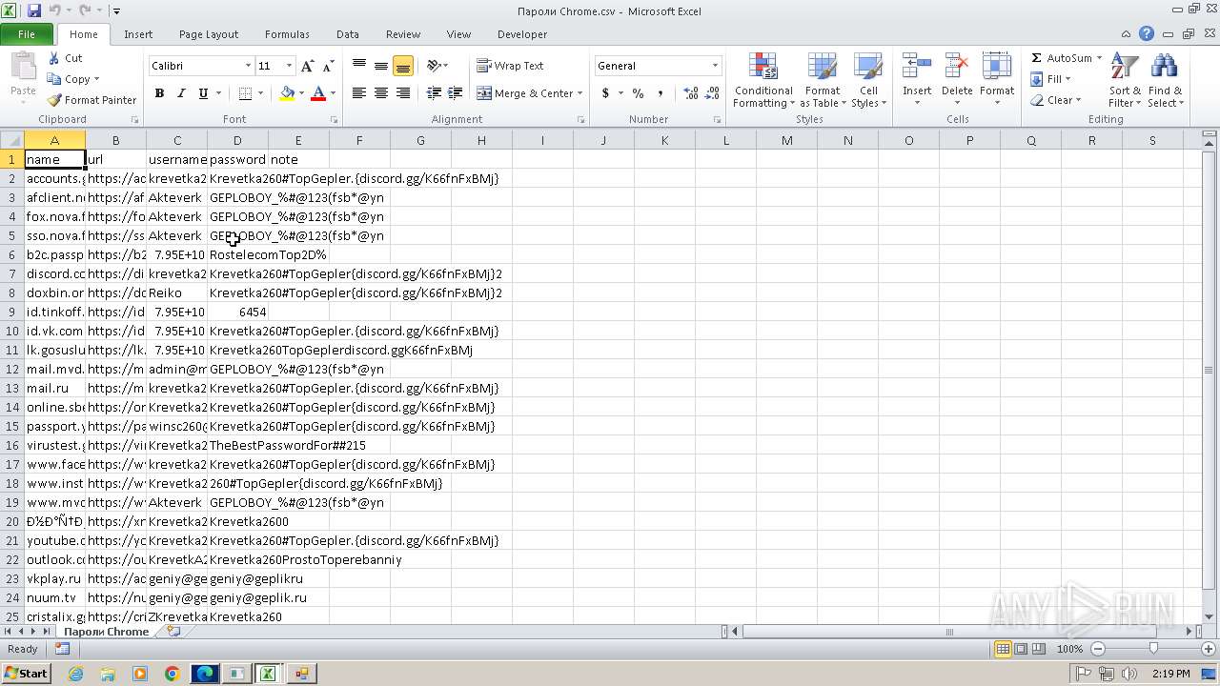Toggle Bottom Align vertical alignment

(402, 66)
